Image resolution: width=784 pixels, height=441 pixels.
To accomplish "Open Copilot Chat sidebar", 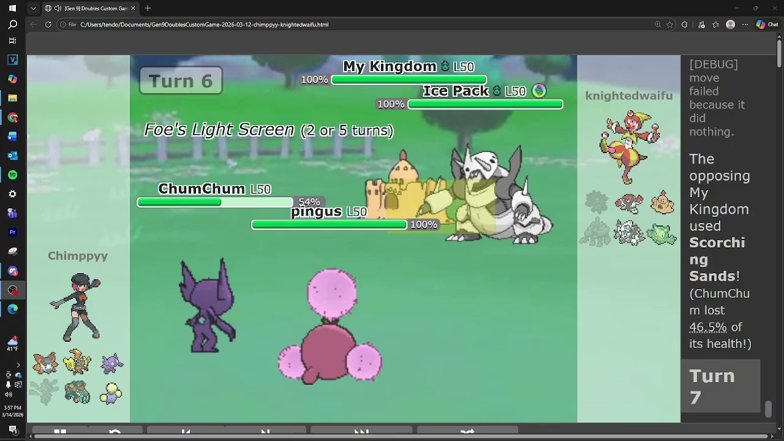I will (767, 24).
